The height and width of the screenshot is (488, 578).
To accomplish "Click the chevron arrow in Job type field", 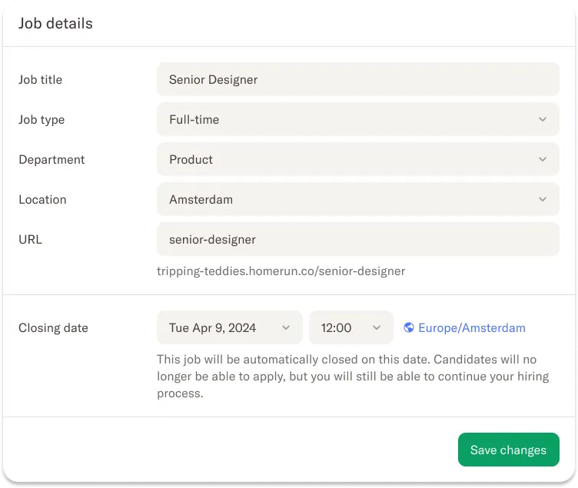I will point(543,120).
